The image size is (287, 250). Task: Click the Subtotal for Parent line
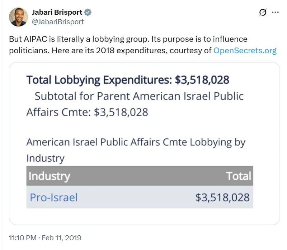[x=139, y=96]
